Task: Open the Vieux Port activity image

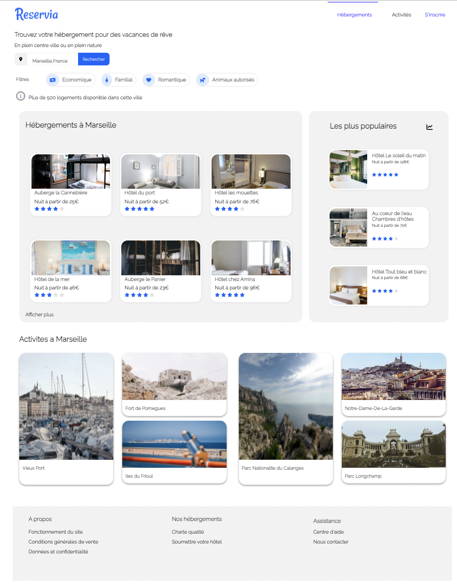Action: coord(66,407)
